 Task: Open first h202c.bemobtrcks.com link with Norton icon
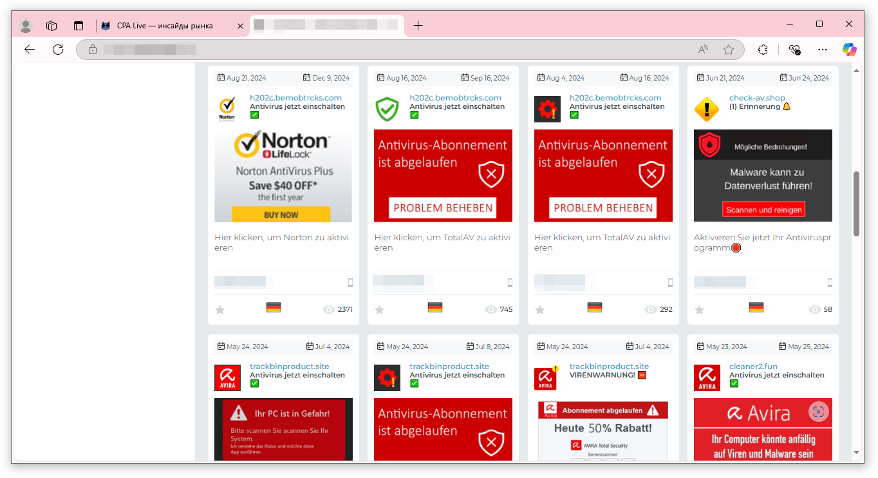295,98
